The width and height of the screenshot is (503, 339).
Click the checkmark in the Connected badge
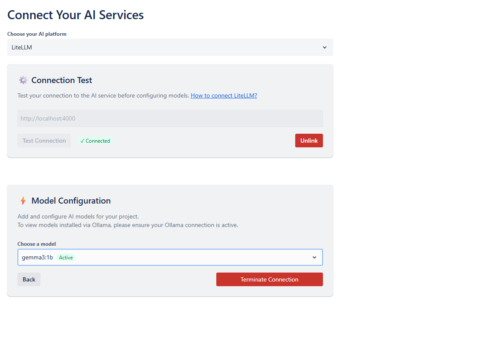coord(82,141)
